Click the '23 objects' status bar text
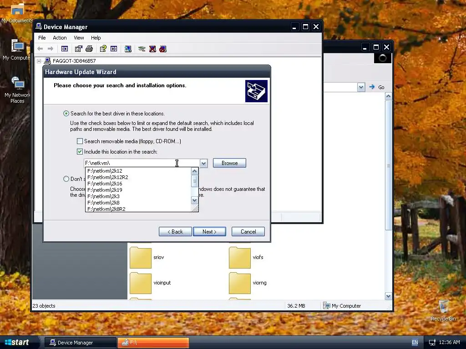This screenshot has width=466, height=349. pyautogui.click(x=44, y=306)
